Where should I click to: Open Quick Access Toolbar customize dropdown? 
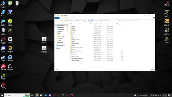pos(63,16)
